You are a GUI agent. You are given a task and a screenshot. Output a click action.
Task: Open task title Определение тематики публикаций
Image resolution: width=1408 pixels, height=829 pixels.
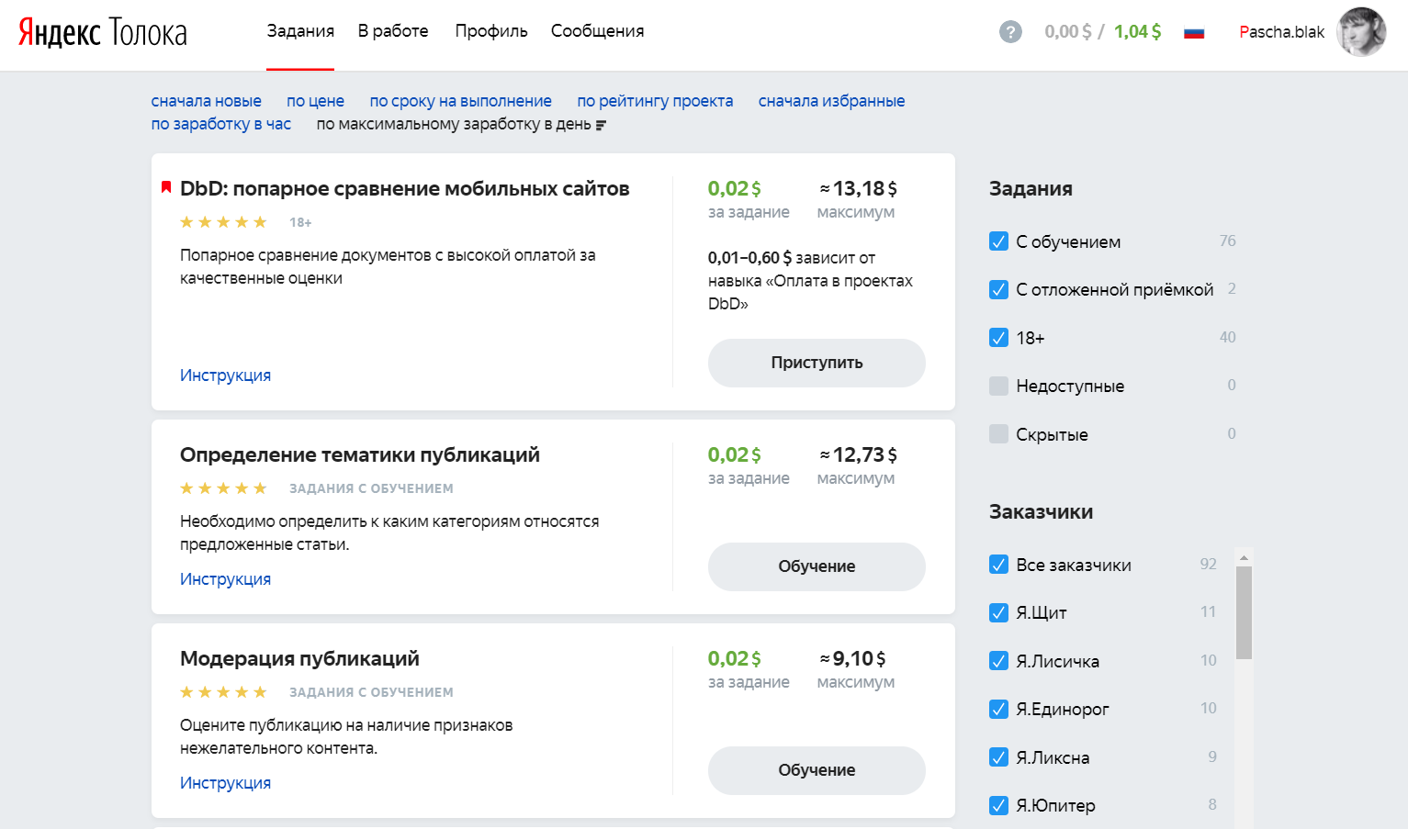coord(360,455)
